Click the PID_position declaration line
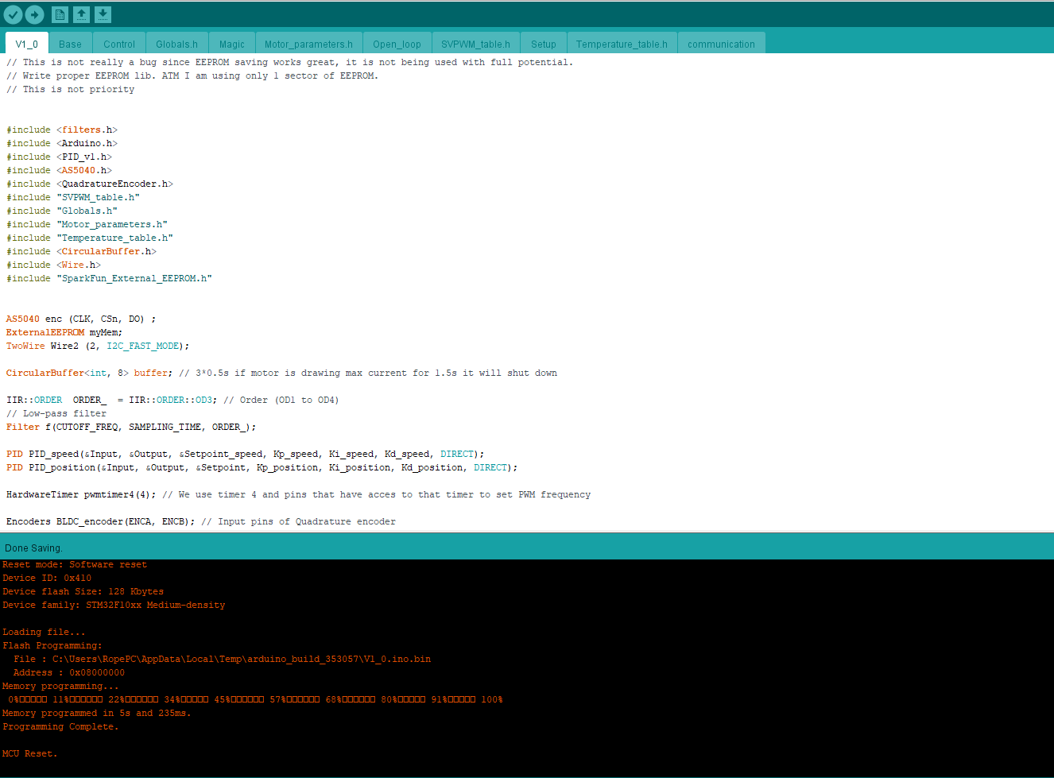Image resolution: width=1054 pixels, height=778 pixels. point(262,467)
